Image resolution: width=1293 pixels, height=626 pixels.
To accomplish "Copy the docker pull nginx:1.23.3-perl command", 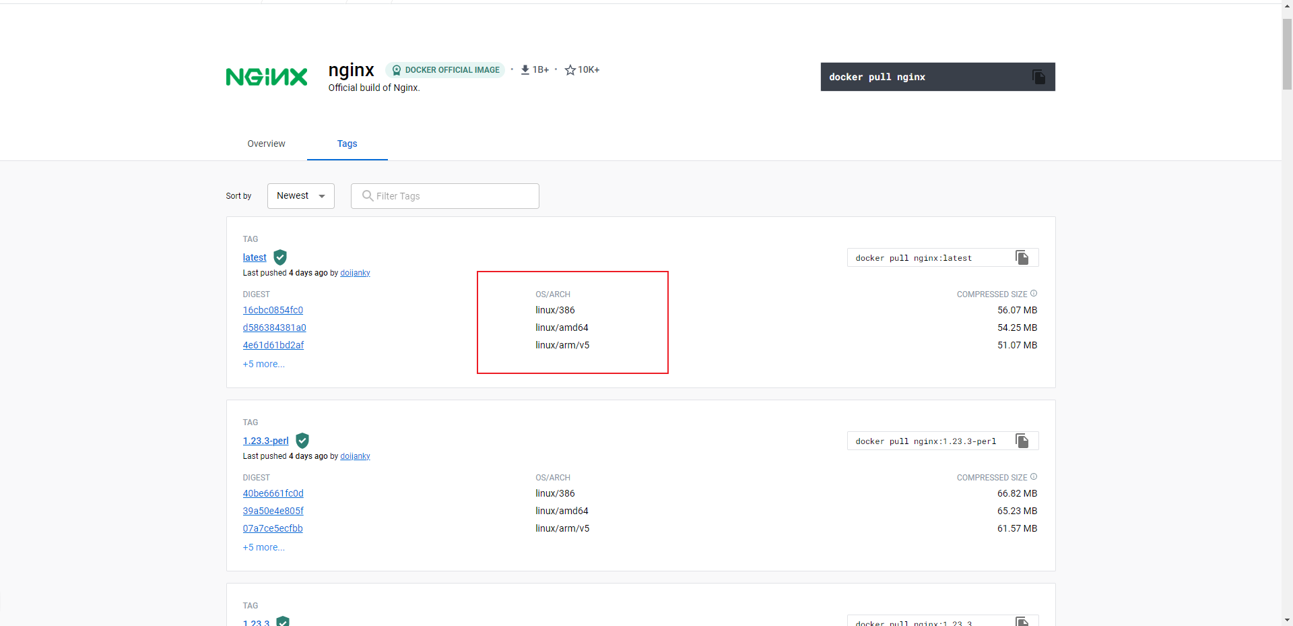I will [1022, 441].
